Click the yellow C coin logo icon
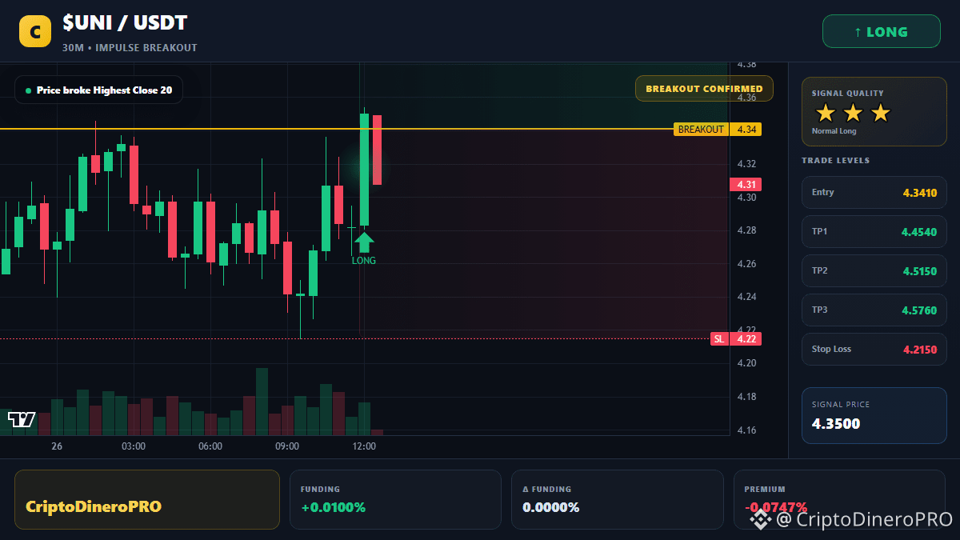This screenshot has height=540, width=960. click(35, 31)
